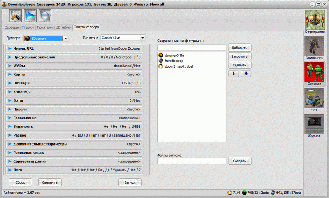The image size is (329, 198).
Task: Select the Одиночная single-player sidebar icon
Action: [x=314, y=46]
